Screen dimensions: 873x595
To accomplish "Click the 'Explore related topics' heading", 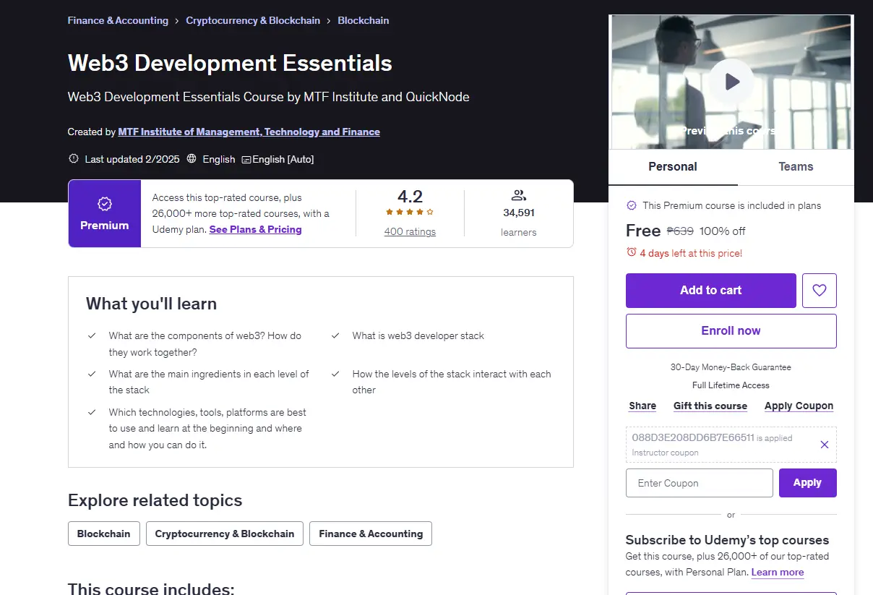I will [155, 500].
